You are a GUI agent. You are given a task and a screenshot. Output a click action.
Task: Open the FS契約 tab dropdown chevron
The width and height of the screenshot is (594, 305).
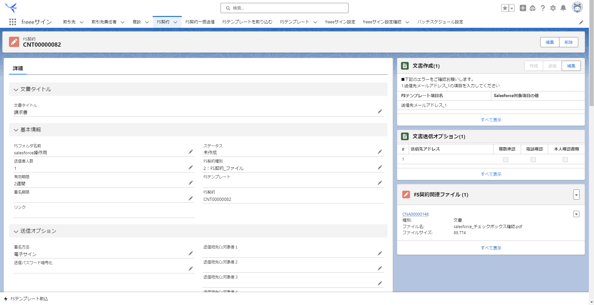tap(175, 22)
